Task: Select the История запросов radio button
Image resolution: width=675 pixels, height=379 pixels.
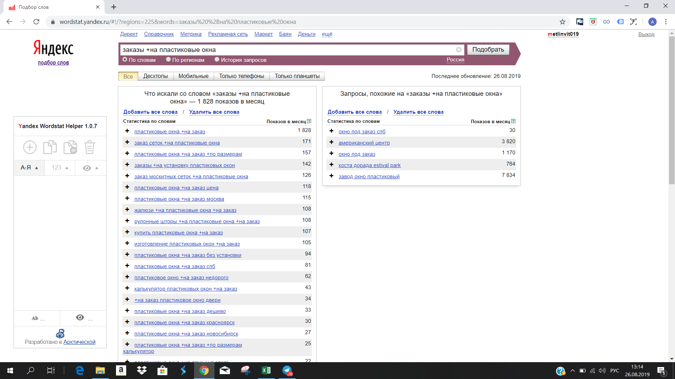Action: tap(217, 59)
